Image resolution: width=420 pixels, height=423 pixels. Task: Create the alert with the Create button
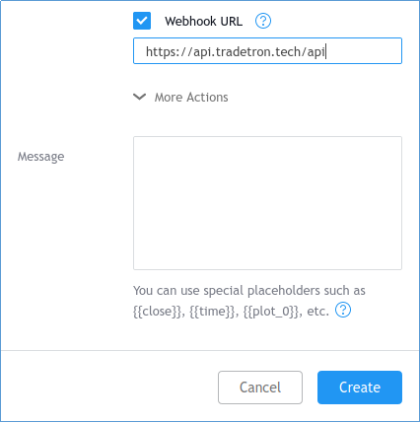point(360,388)
